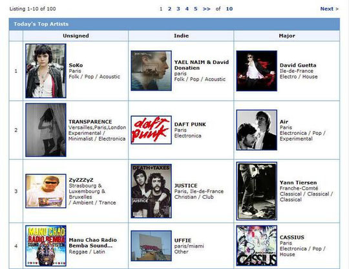Click David Guetta's 'Ile-de-France' location text
This screenshot has height=269, width=349.
[x=297, y=71]
